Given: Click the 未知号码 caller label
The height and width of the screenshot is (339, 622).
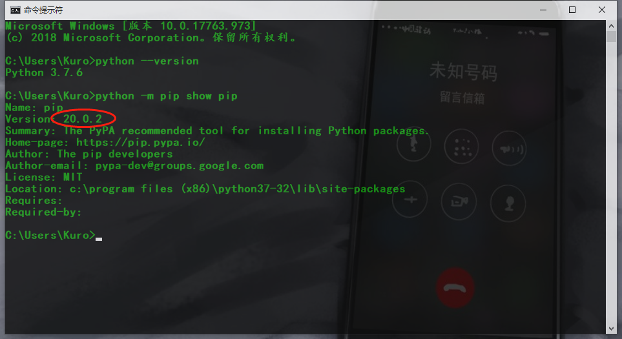Looking at the screenshot, I should [463, 72].
